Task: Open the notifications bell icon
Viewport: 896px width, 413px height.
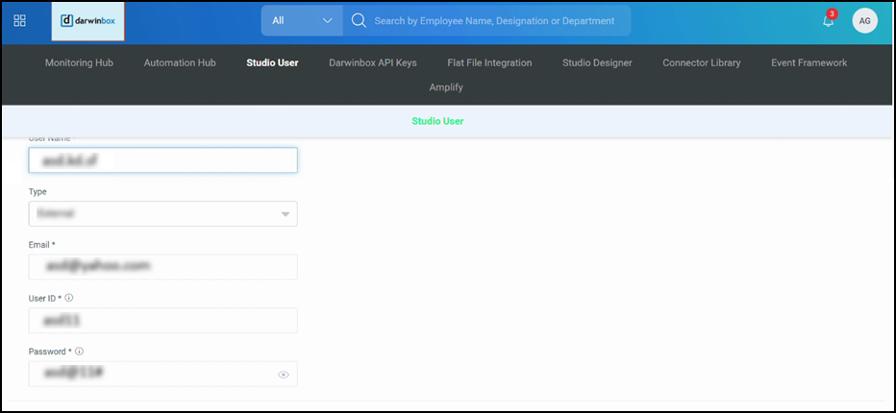Action: [x=828, y=20]
